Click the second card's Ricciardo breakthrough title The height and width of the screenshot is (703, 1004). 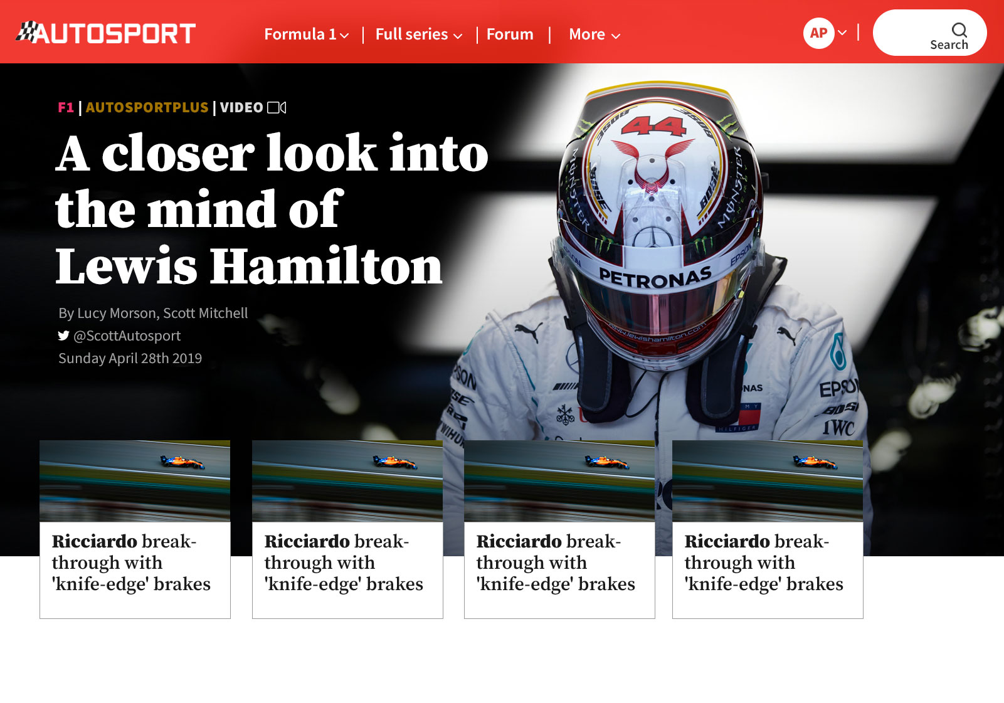344,563
